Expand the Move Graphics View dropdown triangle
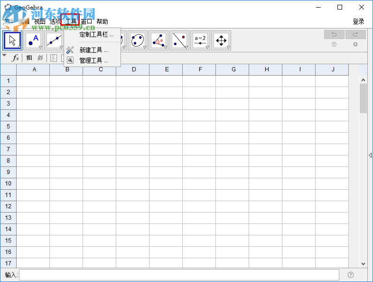This screenshot has height=282, width=373. click(x=228, y=47)
